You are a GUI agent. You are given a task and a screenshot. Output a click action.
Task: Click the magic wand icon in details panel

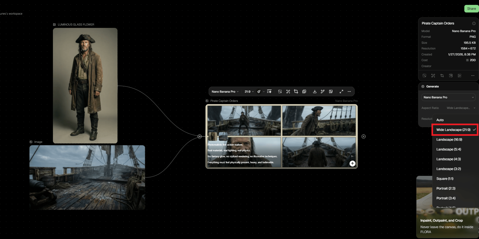(x=433, y=76)
